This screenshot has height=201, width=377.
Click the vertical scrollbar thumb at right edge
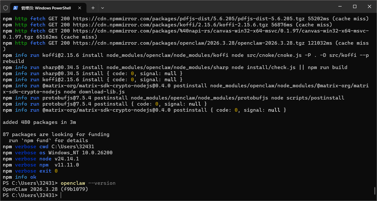375,190
